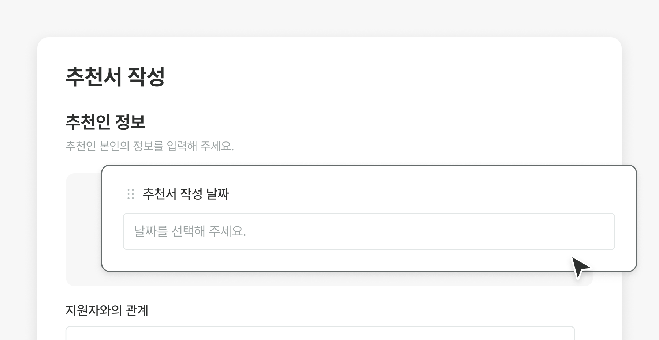Viewport: 659px width, 340px height.
Task: Click the word '작성' in the main title
Action: pos(146,77)
